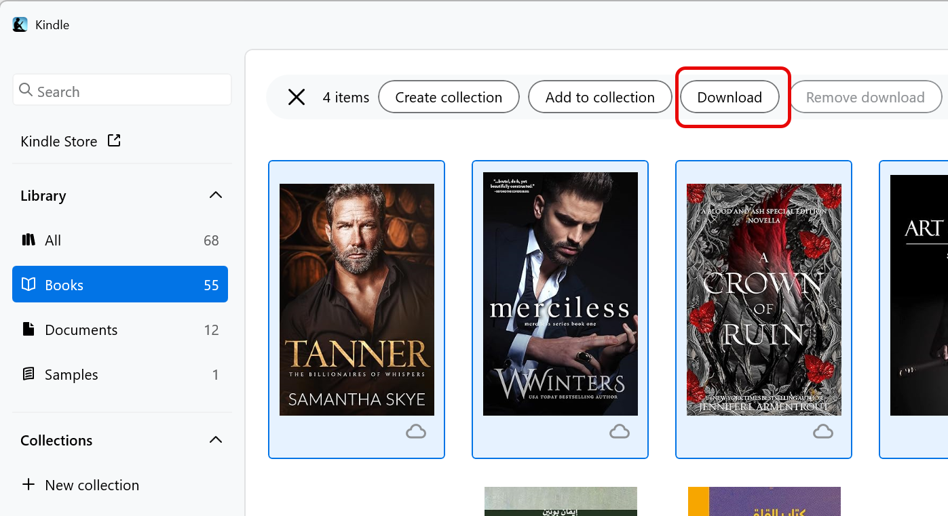Image resolution: width=948 pixels, height=516 pixels.
Task: Click the All count "68"
Action: 211,240
